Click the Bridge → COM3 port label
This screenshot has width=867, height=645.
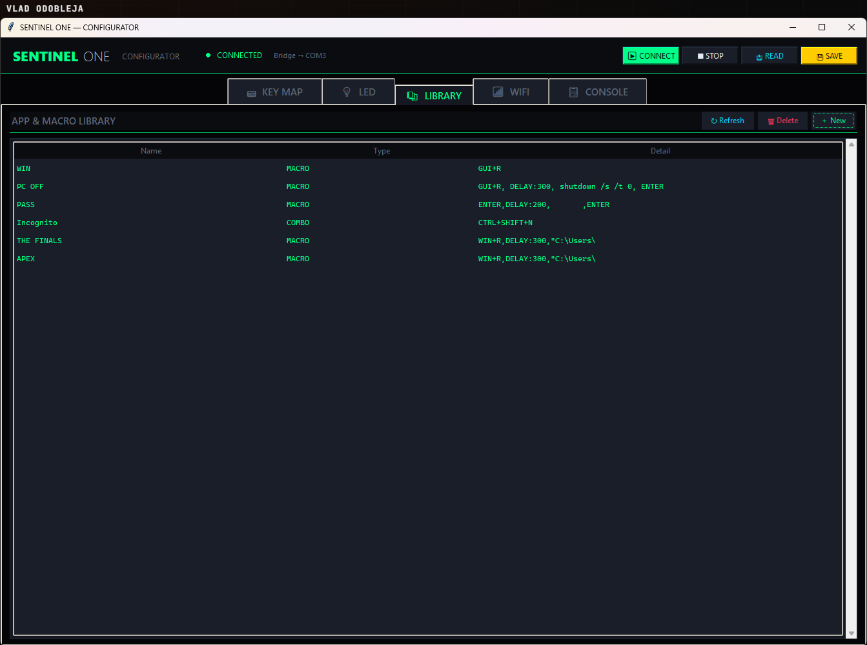coord(300,55)
